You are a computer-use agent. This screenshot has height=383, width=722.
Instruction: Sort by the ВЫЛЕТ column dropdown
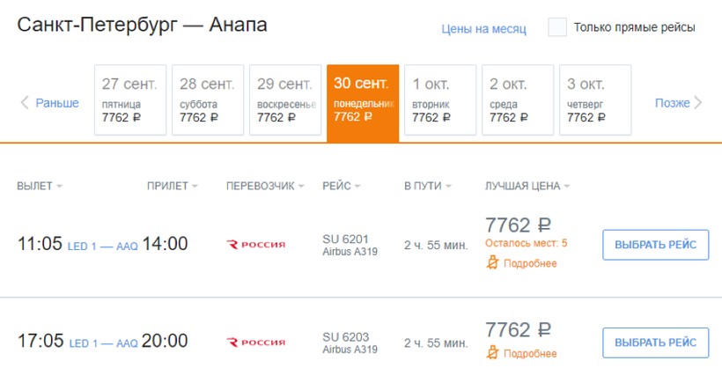41,186
